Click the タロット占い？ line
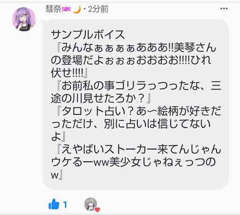Image resolution: width=240 pixels, height=215 pixels. 139,111
